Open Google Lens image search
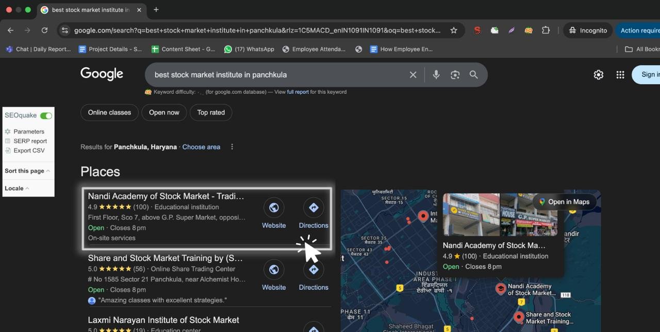 point(455,75)
